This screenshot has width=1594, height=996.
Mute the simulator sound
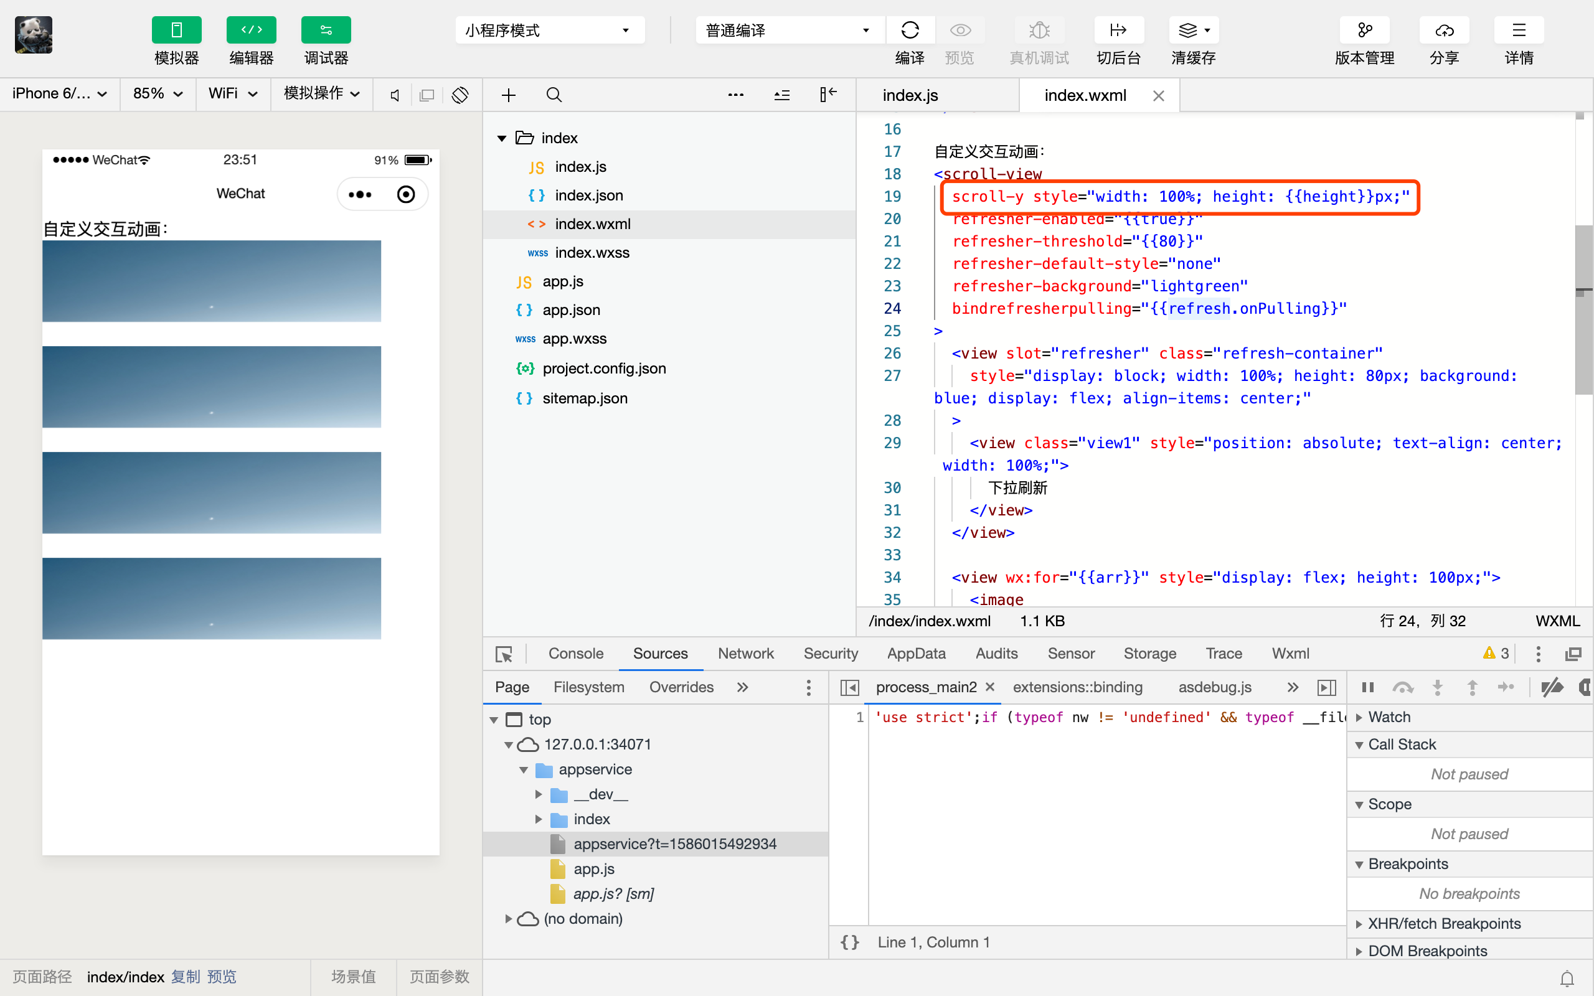click(x=395, y=95)
